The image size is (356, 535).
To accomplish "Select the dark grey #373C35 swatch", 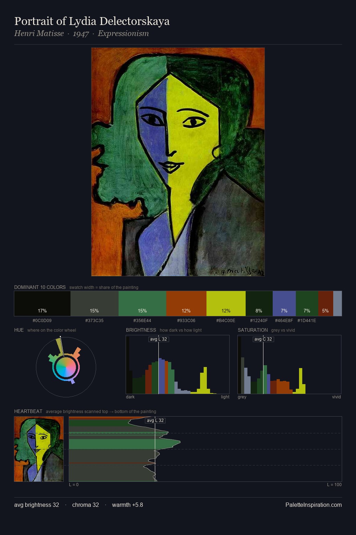I will (94, 304).
